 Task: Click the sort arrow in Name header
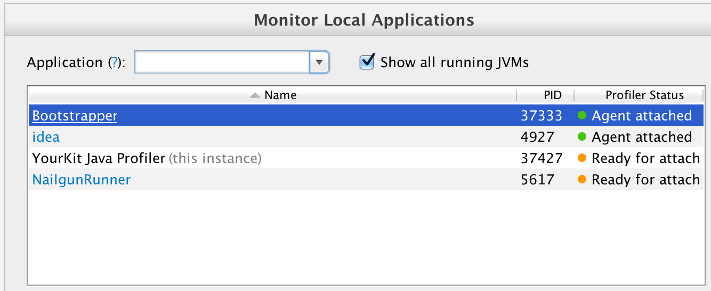255,95
